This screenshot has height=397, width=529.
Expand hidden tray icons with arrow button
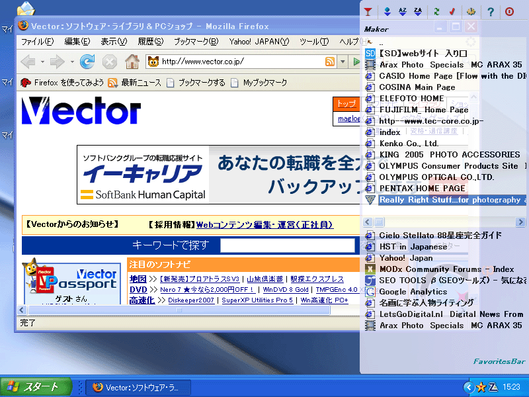coord(469,387)
